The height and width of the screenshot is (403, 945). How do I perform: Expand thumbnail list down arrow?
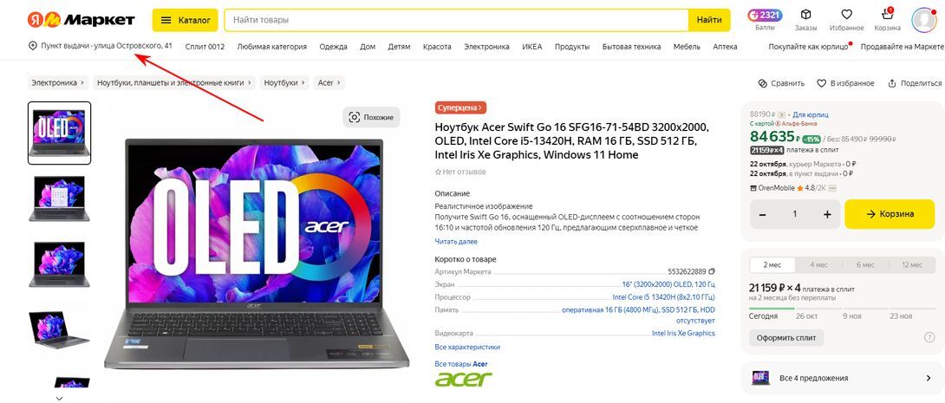click(59, 398)
